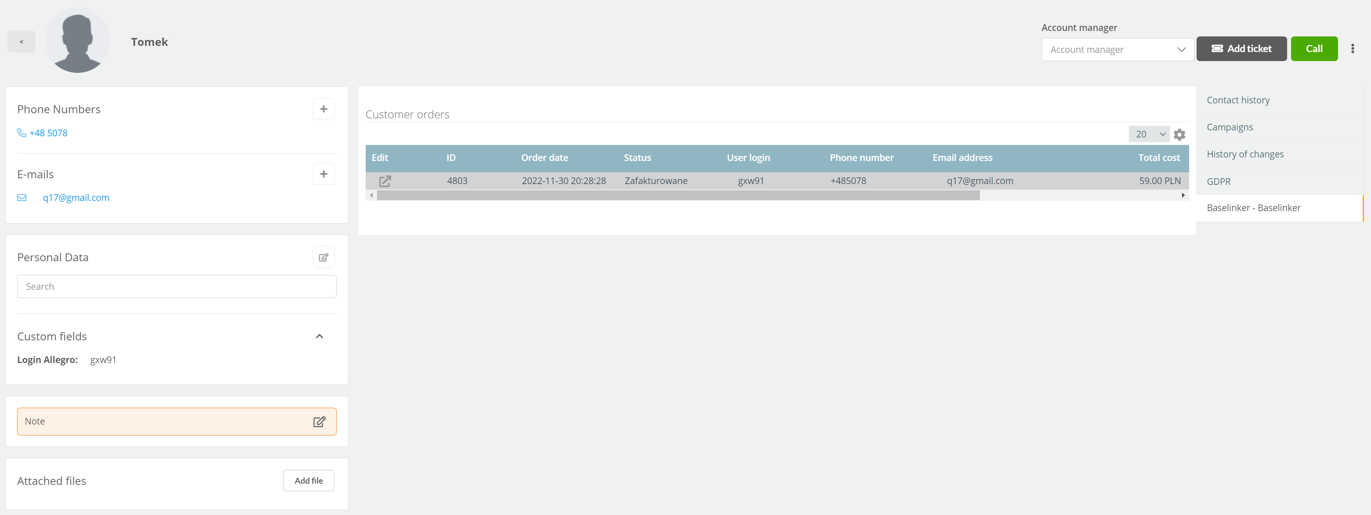Click the Note field
Image resolution: width=1371 pixels, height=515 pixels.
(177, 422)
